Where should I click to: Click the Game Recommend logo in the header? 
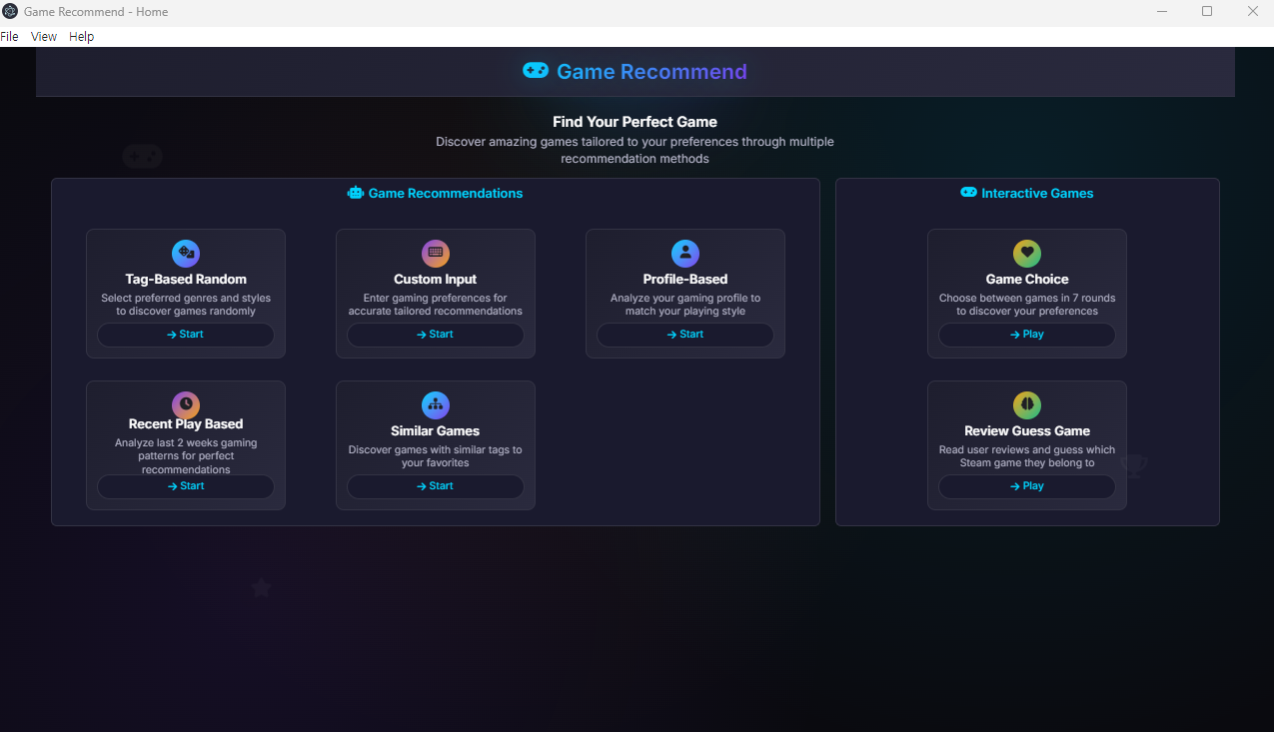coord(635,71)
